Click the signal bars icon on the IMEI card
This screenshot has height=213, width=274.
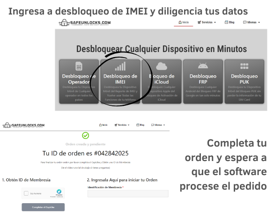[x=120, y=66]
